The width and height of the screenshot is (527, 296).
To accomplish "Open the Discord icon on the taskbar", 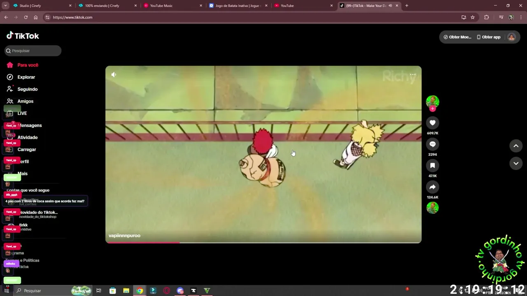I will tap(180, 291).
